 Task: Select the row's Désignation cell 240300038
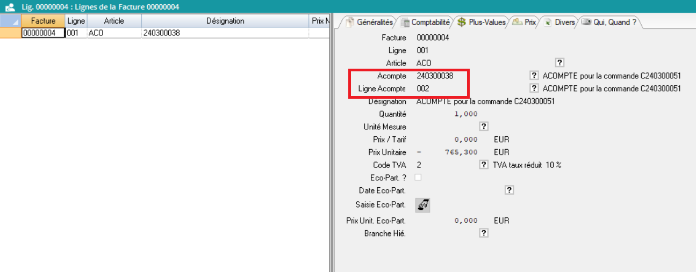click(225, 33)
